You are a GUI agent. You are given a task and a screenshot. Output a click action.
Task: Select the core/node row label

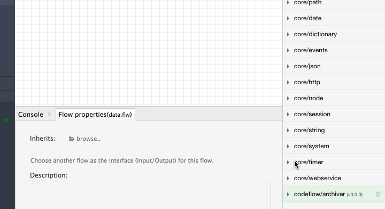tap(309, 98)
